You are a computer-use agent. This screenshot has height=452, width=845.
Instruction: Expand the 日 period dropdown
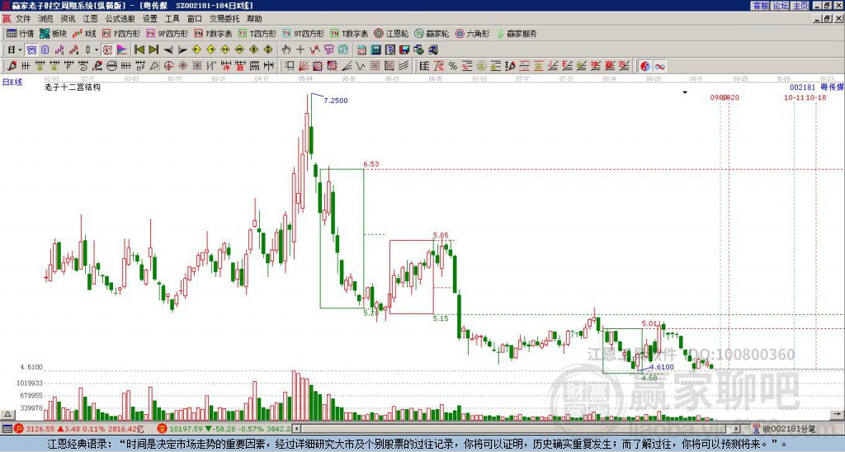(x=14, y=49)
